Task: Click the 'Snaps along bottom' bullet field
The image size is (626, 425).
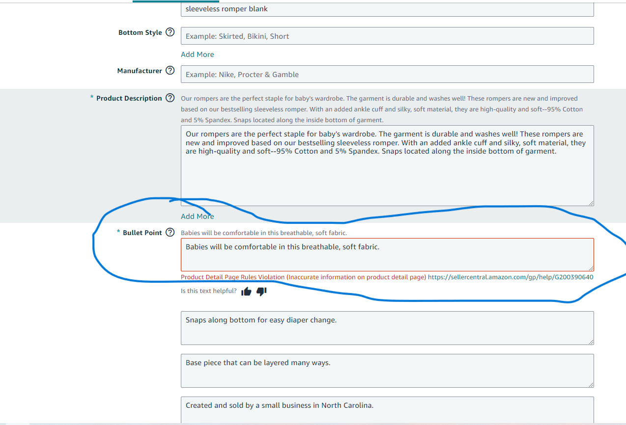Action: coord(387,328)
